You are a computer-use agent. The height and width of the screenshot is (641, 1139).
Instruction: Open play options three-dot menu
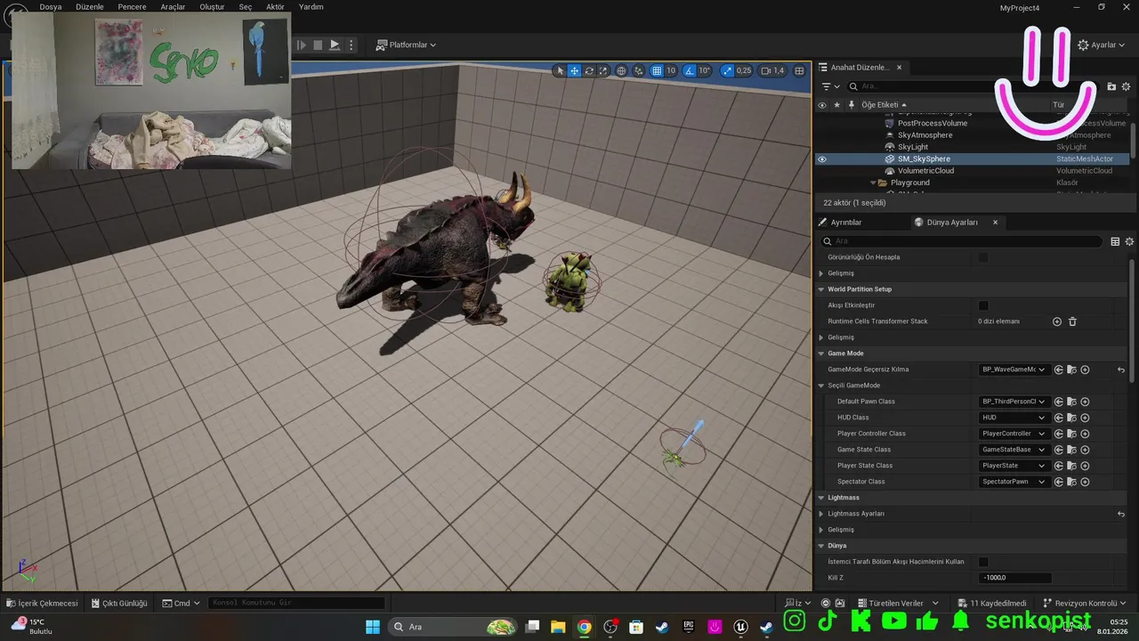pos(351,45)
